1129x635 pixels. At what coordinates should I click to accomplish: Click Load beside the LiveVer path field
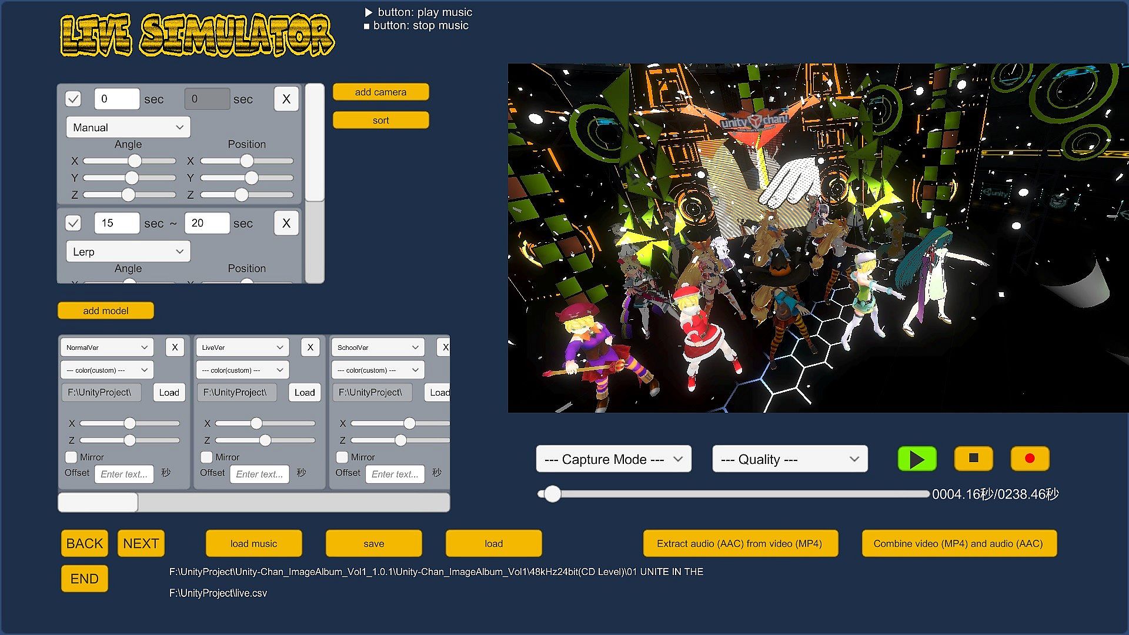(x=304, y=392)
